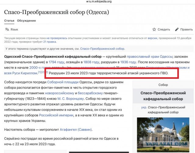Open the '1936 году' link

click(128, 62)
